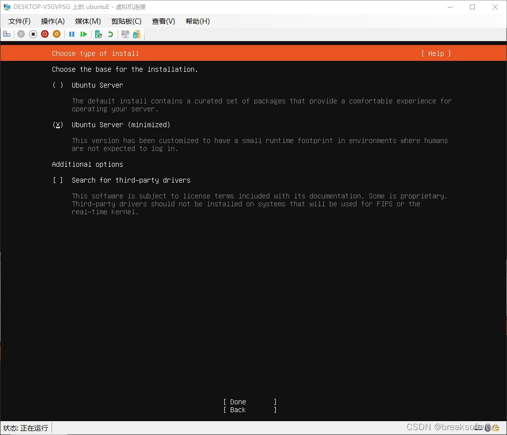Pause the virtual machine with the blue icon
The image size is (507, 435).
[x=72, y=34]
